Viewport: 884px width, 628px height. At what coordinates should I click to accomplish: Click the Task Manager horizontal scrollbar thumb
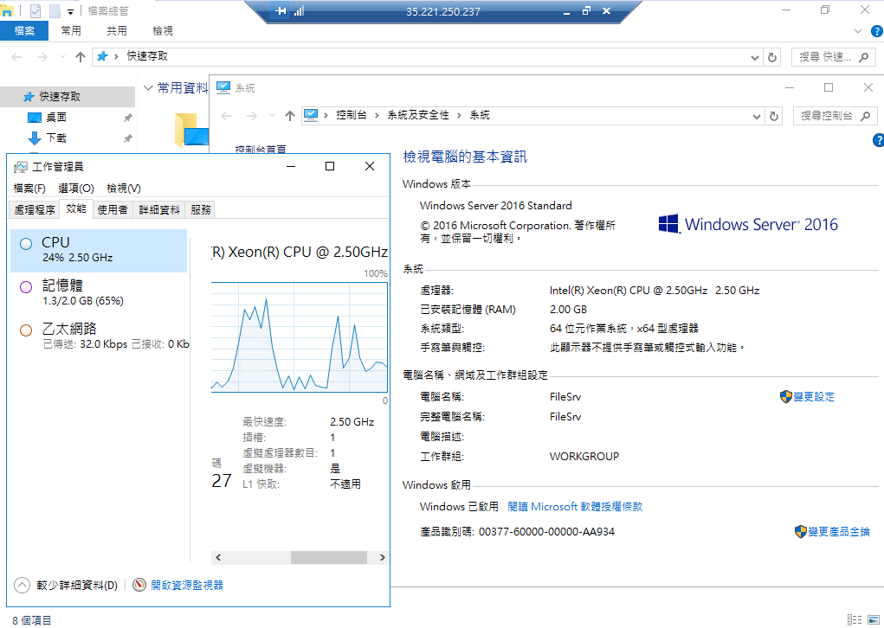click(329, 558)
